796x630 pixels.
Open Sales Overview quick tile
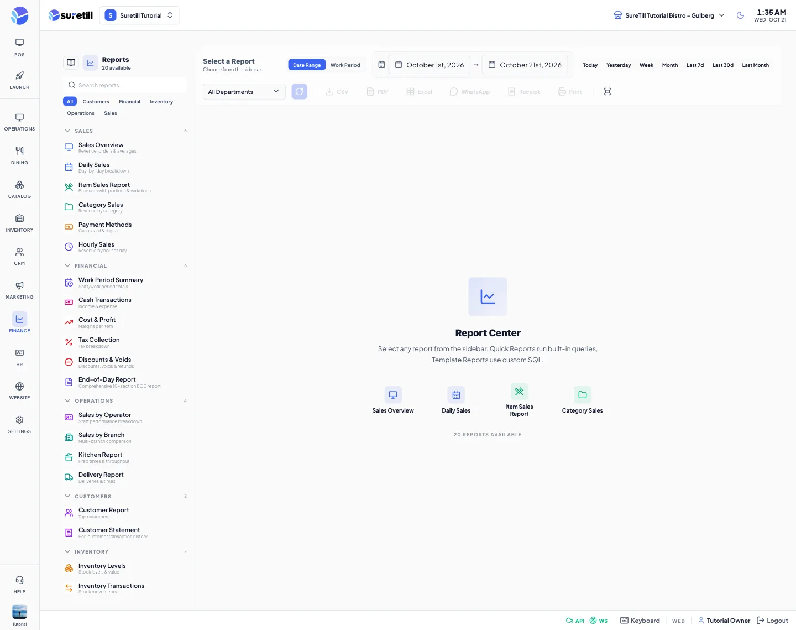(393, 400)
